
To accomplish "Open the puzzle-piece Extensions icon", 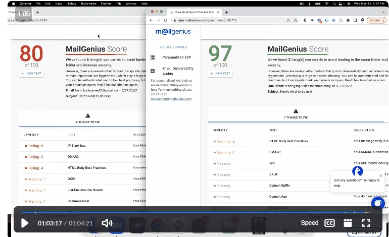I will click(x=348, y=20).
